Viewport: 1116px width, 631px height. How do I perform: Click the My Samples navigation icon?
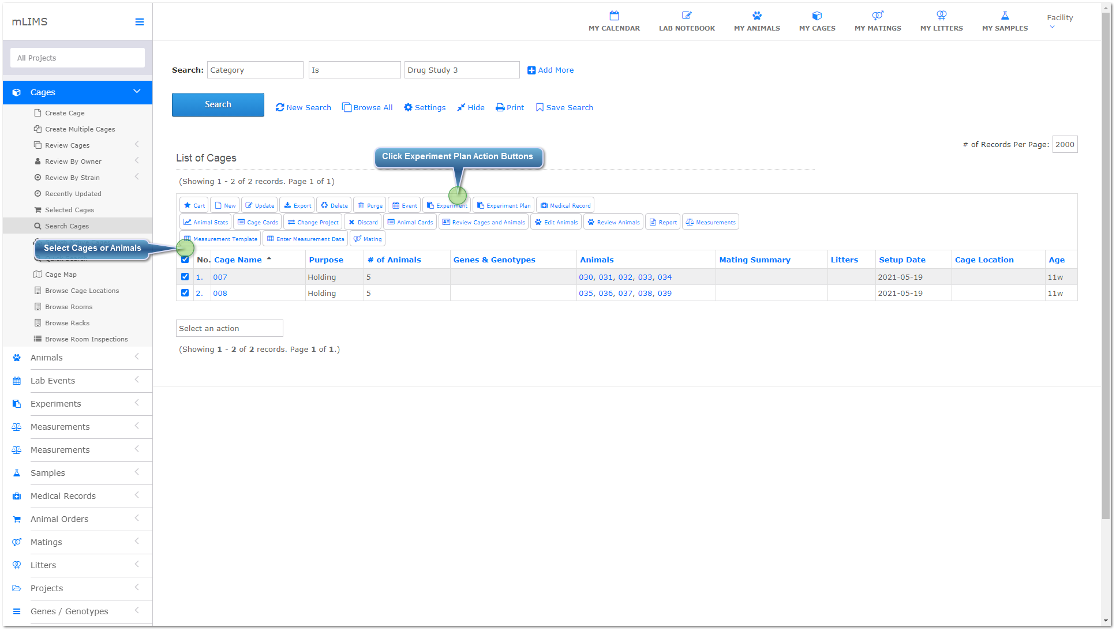[1005, 16]
